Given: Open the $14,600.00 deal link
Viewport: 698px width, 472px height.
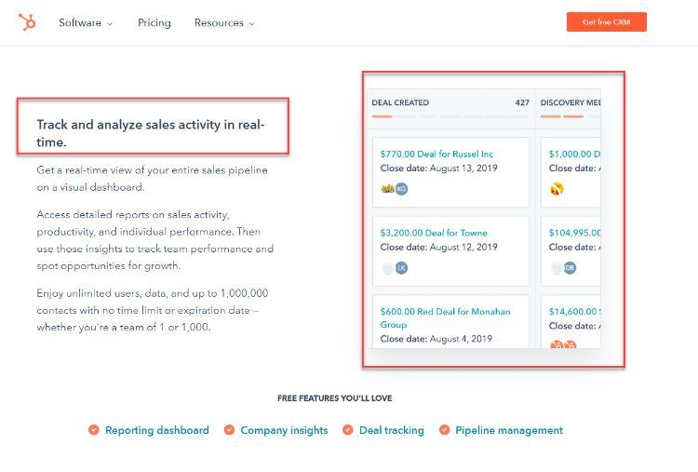Looking at the screenshot, I should pyautogui.click(x=575, y=312).
